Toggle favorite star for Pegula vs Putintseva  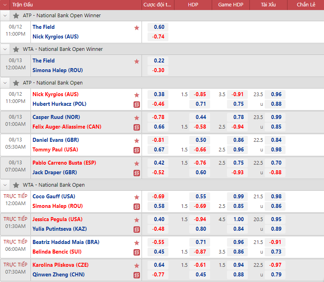[137, 220]
